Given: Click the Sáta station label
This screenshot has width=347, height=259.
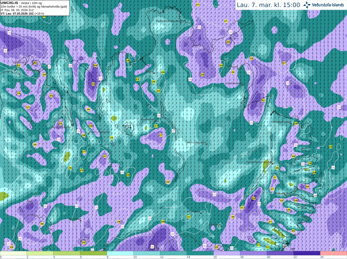Looking at the screenshot, I should (29, 201).
